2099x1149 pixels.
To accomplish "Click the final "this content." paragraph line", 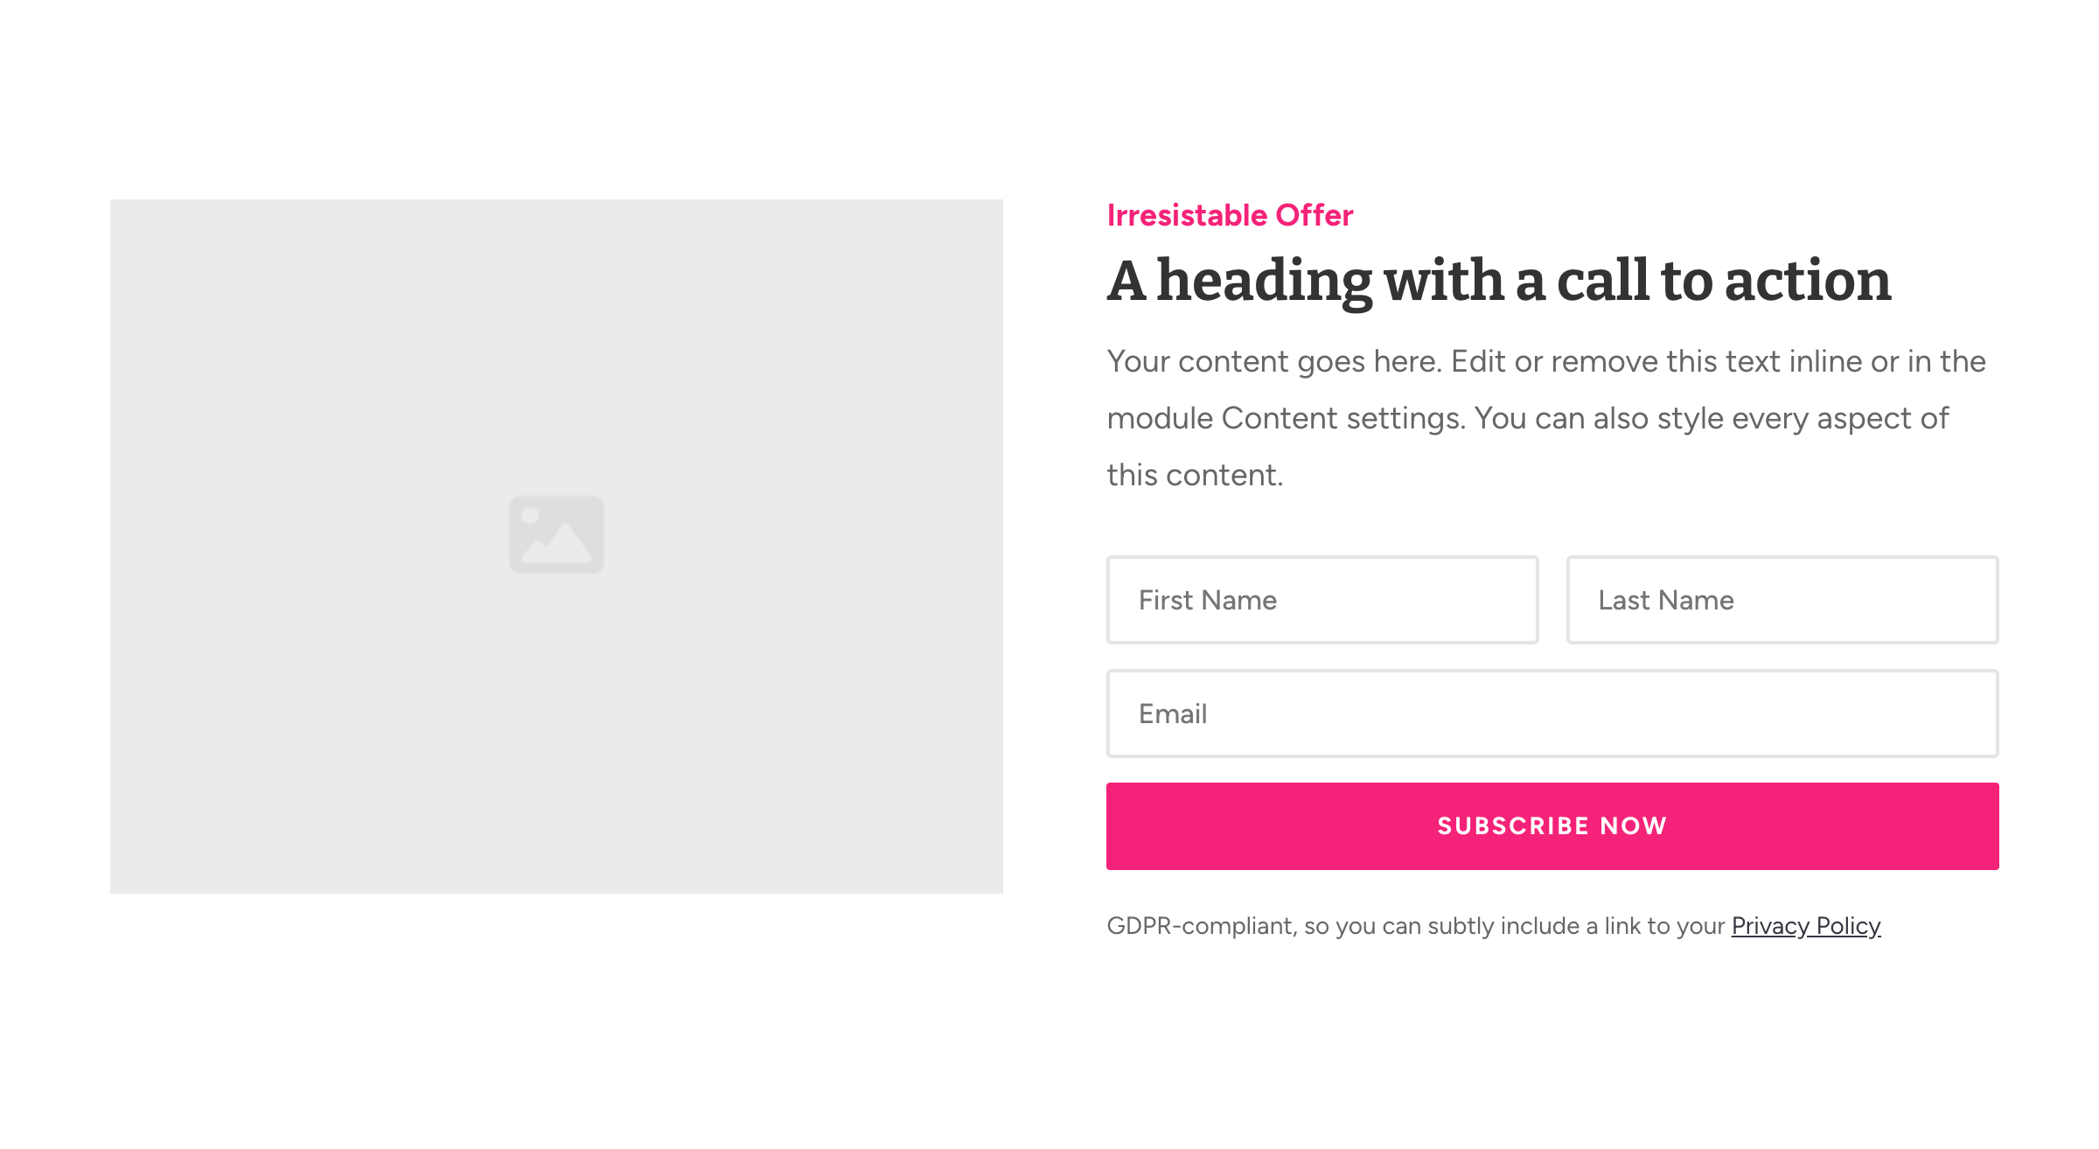I will (1195, 476).
